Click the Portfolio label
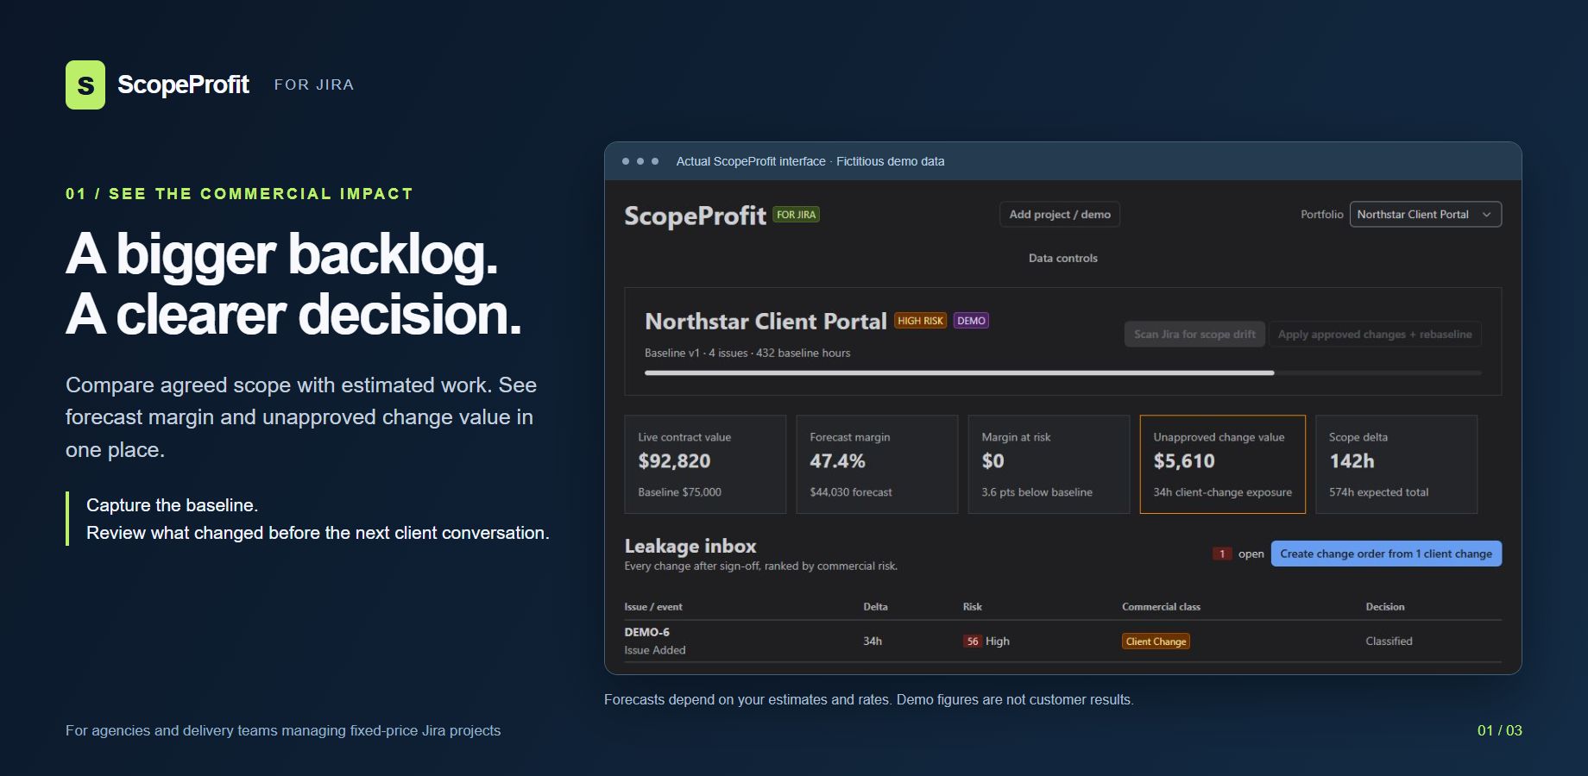Viewport: 1588px width, 776px height. pyautogui.click(x=1322, y=215)
